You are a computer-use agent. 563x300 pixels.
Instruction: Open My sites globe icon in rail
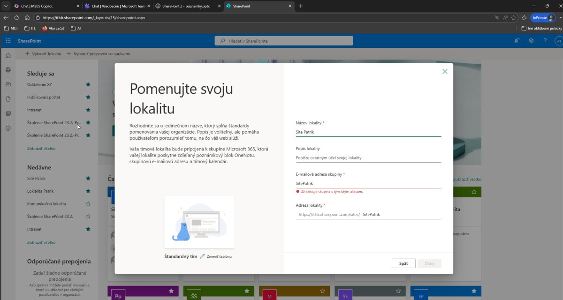coord(8,70)
